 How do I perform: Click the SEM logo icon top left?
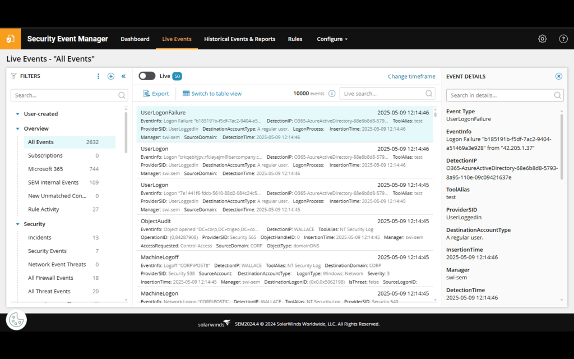[x=10, y=38]
